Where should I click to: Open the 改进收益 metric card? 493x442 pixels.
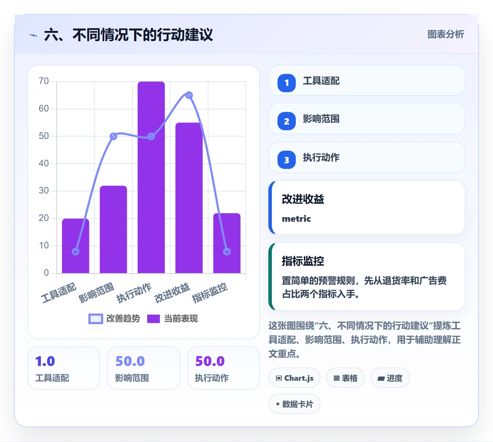pos(367,208)
